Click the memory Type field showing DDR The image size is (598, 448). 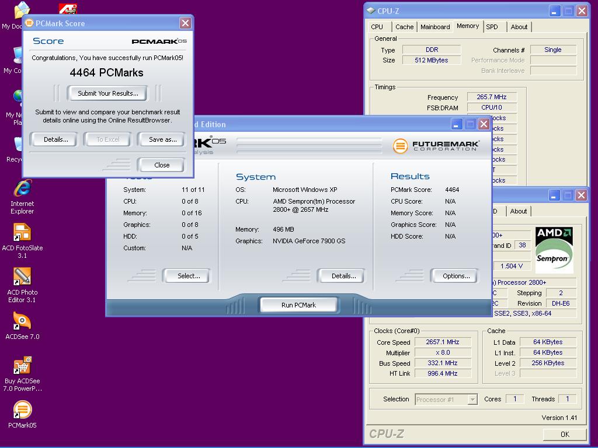click(x=432, y=50)
